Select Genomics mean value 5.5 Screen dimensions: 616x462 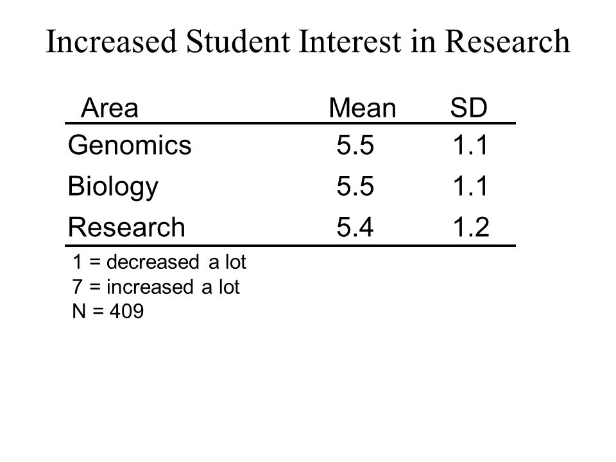(x=355, y=145)
